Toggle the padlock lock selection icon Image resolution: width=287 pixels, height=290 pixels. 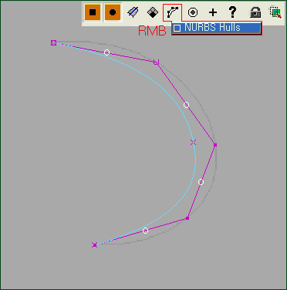[x=255, y=12]
